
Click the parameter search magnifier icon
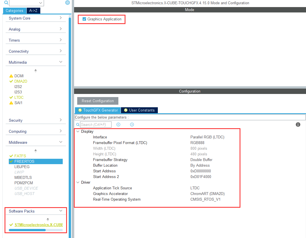click(78, 125)
